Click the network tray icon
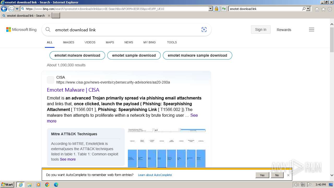This screenshot has width=334, height=188. (x=303, y=185)
